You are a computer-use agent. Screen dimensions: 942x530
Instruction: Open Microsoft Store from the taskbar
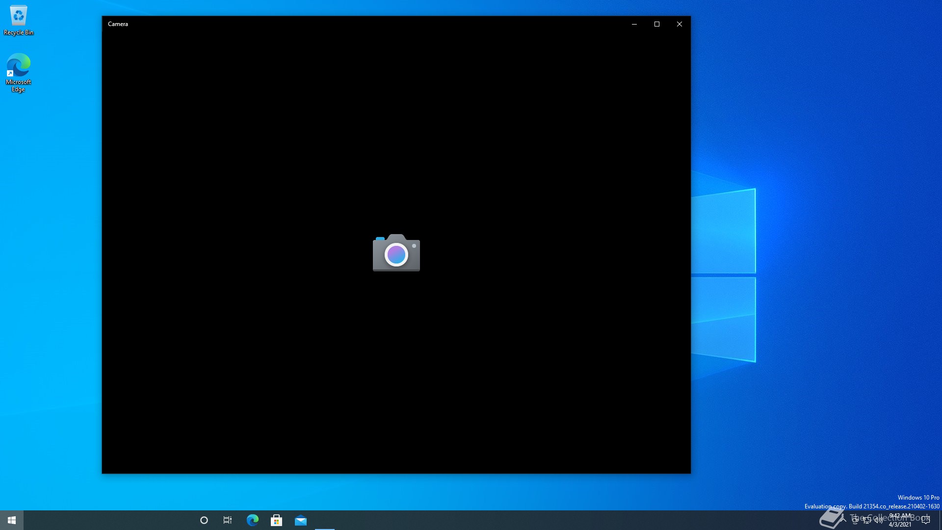pos(276,520)
